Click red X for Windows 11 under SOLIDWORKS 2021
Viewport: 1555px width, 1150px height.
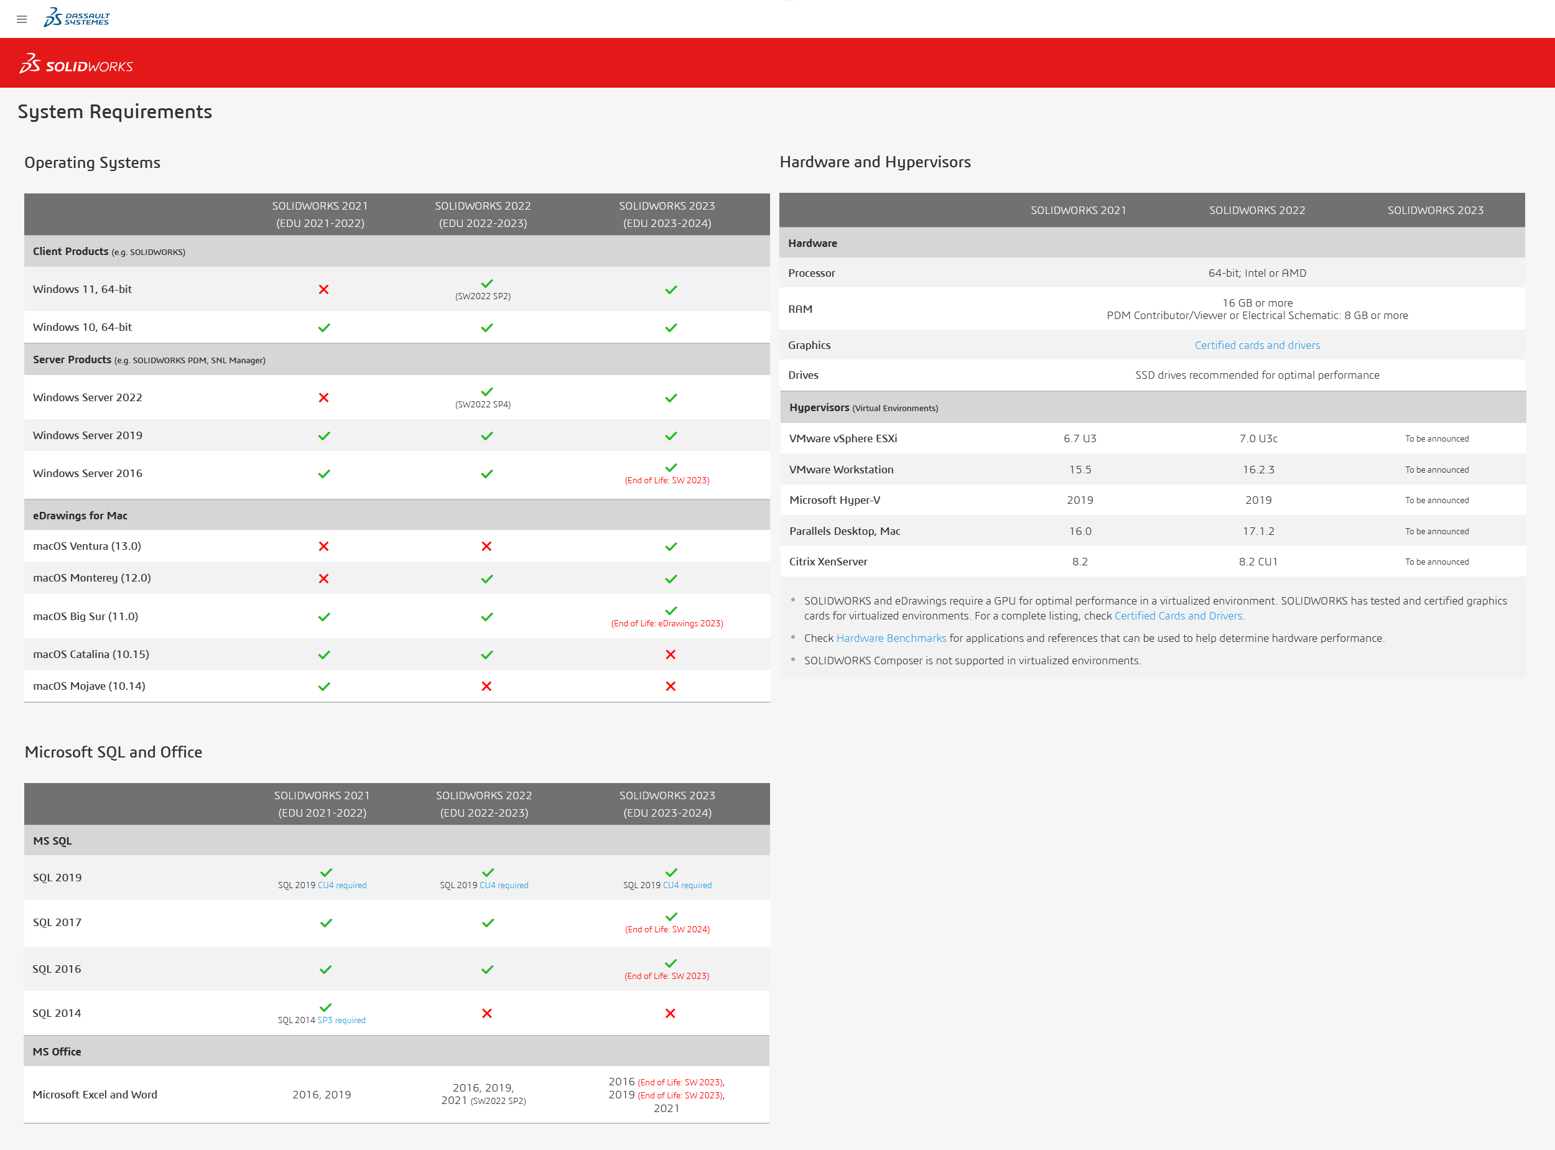point(323,290)
